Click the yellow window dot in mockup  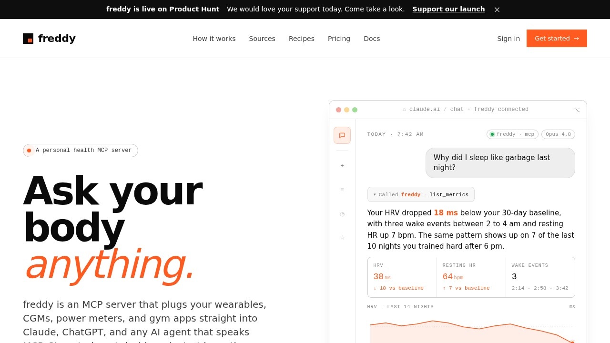pyautogui.click(x=346, y=110)
